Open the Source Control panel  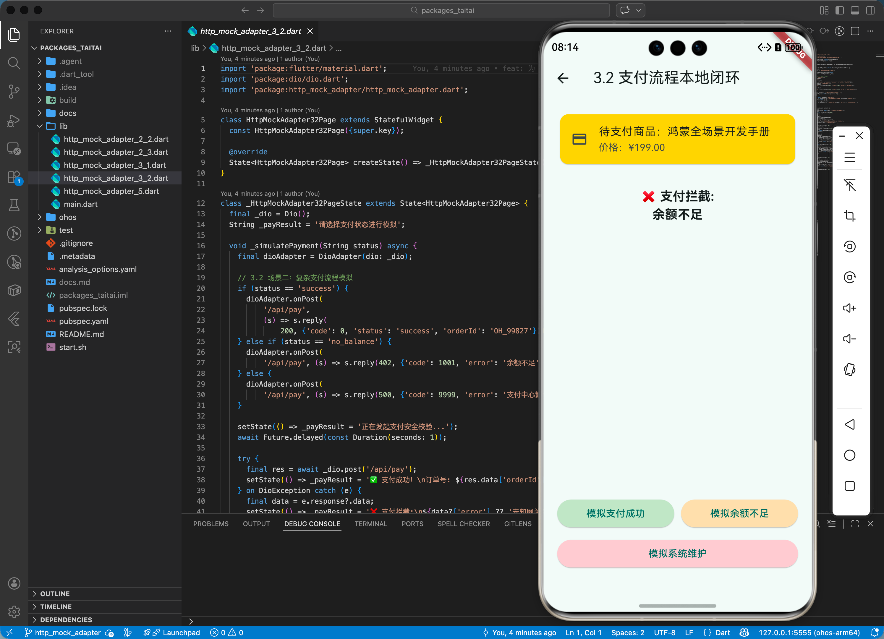click(x=14, y=91)
